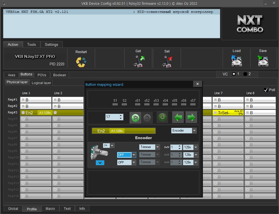Image resolution: width=279 pixels, height=214 pixels.
Task: Click the sS1 indicator
Action: click(x=137, y=104)
